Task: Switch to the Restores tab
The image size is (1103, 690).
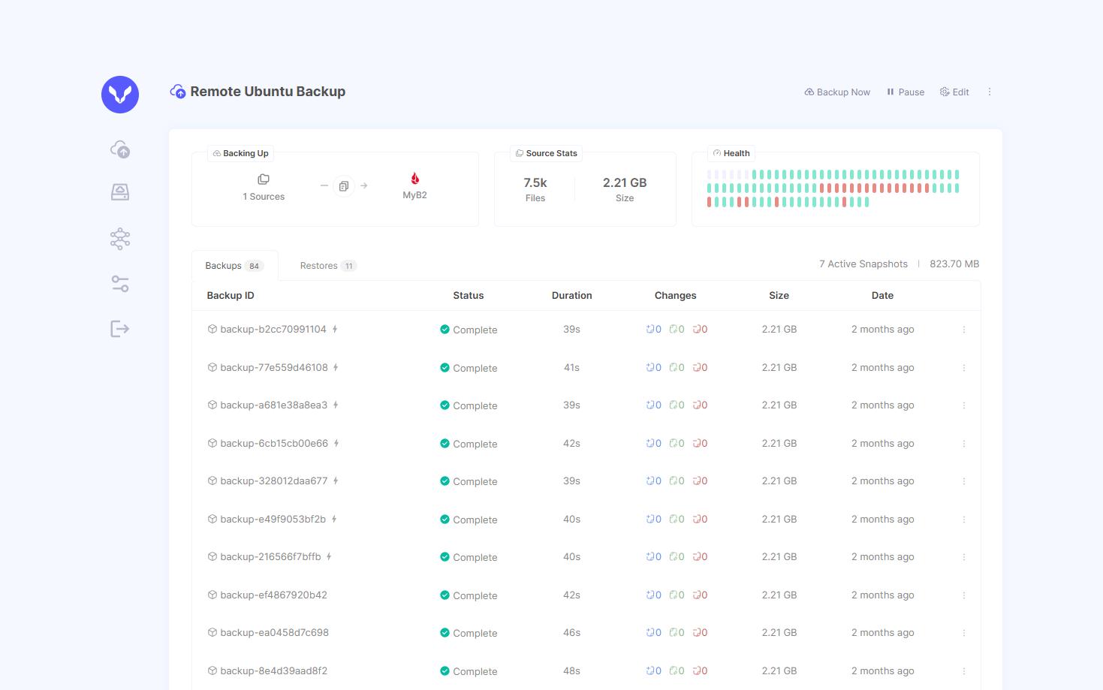Action: pos(327,266)
